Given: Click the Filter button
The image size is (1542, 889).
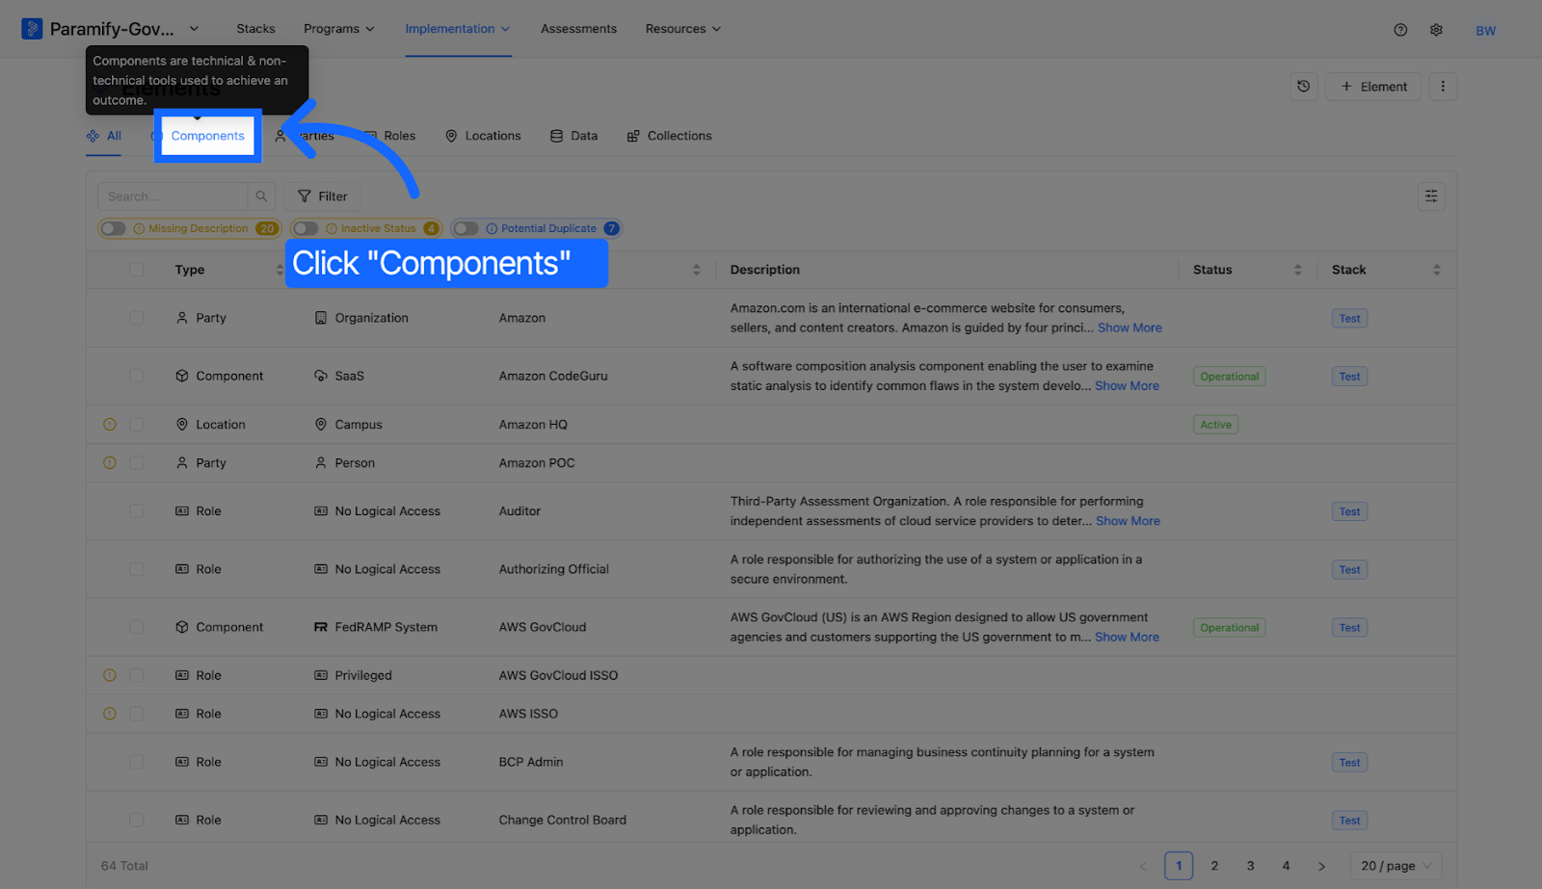Looking at the screenshot, I should click(323, 196).
